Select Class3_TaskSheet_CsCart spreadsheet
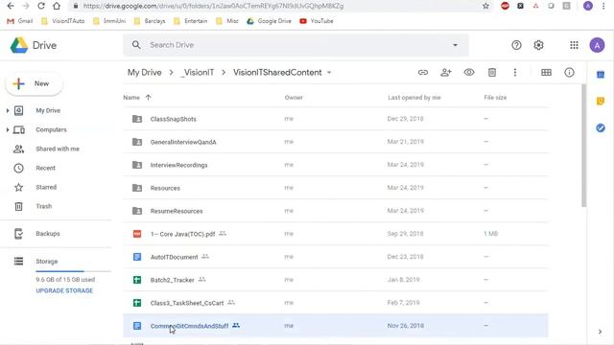 (x=336, y=303)
